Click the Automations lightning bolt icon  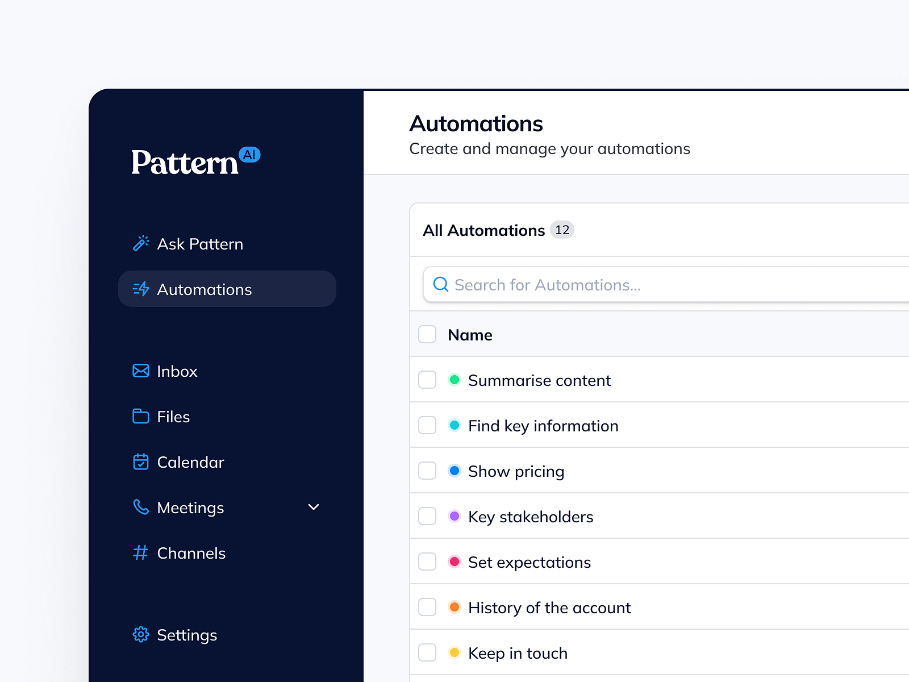point(141,289)
